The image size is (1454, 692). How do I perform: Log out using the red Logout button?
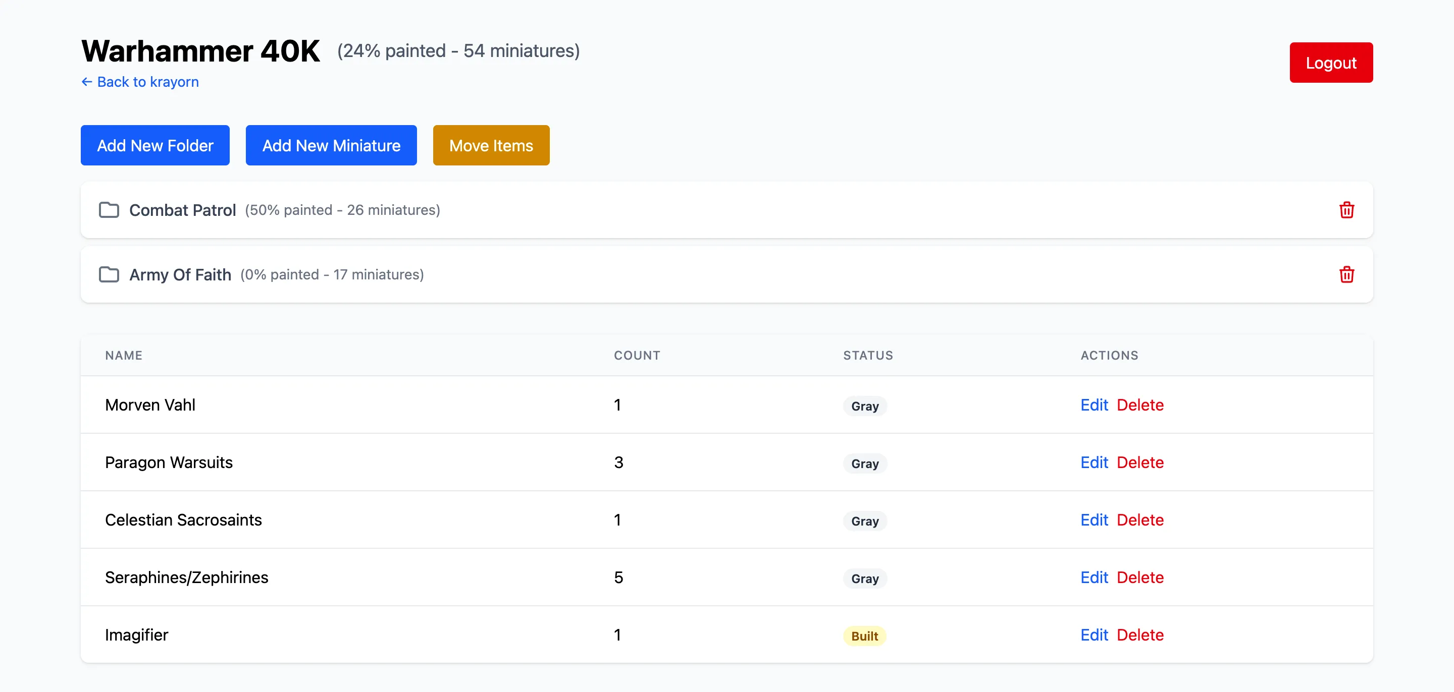[x=1330, y=63]
